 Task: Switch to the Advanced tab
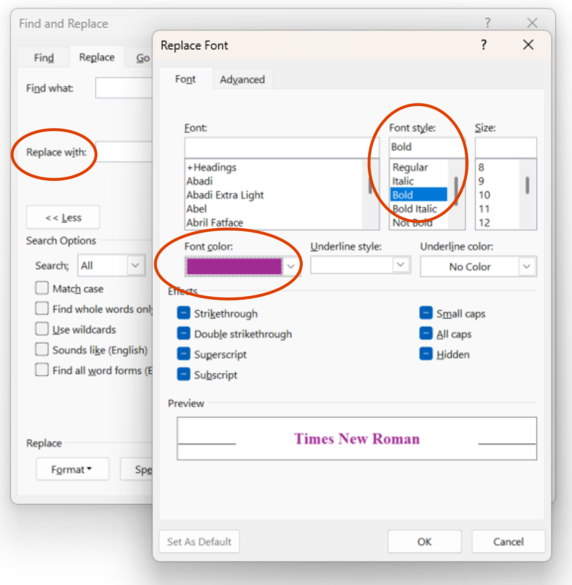(242, 79)
